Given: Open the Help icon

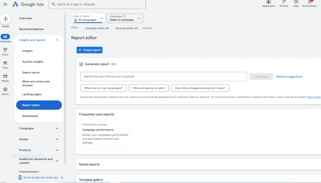Looking at the screenshot, I should (296, 2).
